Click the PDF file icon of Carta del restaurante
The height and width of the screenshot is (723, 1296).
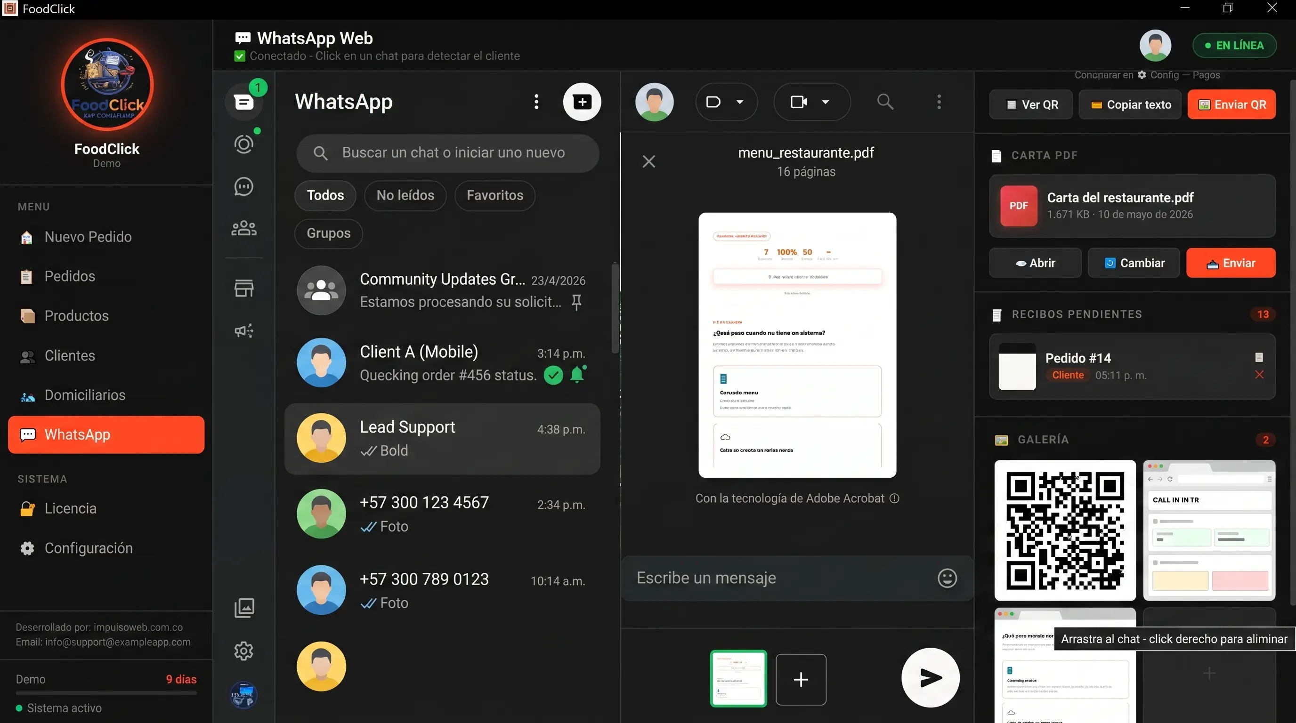[x=1019, y=206]
